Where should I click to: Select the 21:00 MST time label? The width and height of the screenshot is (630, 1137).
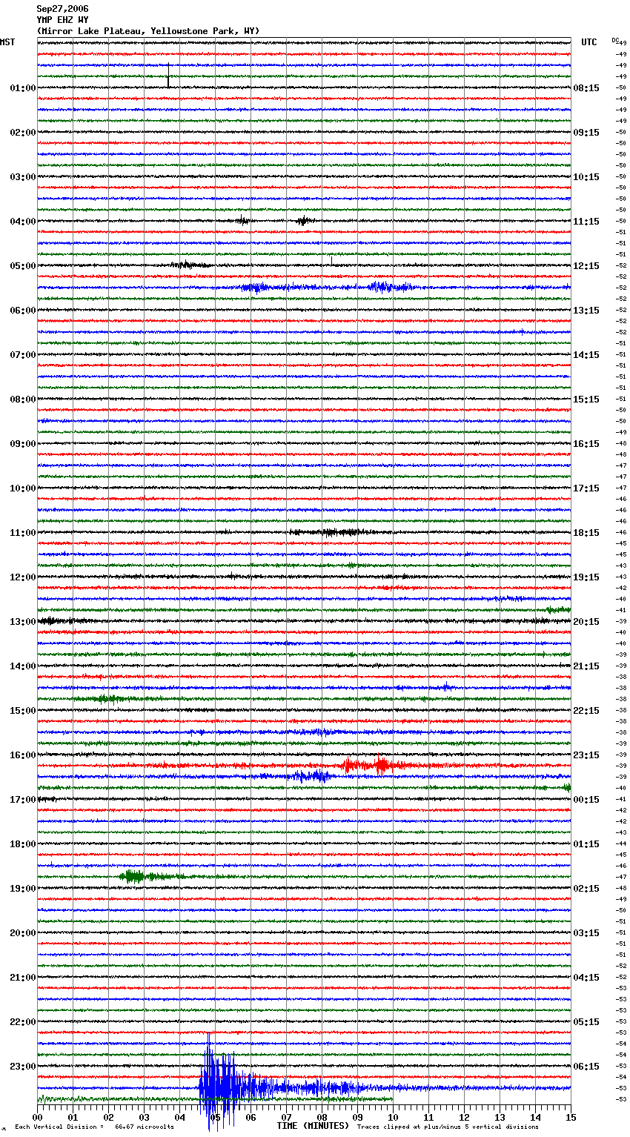point(23,978)
